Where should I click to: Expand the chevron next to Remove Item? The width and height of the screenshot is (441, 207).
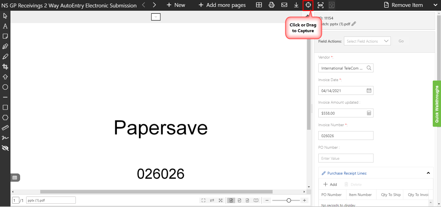pyautogui.click(x=435, y=5)
